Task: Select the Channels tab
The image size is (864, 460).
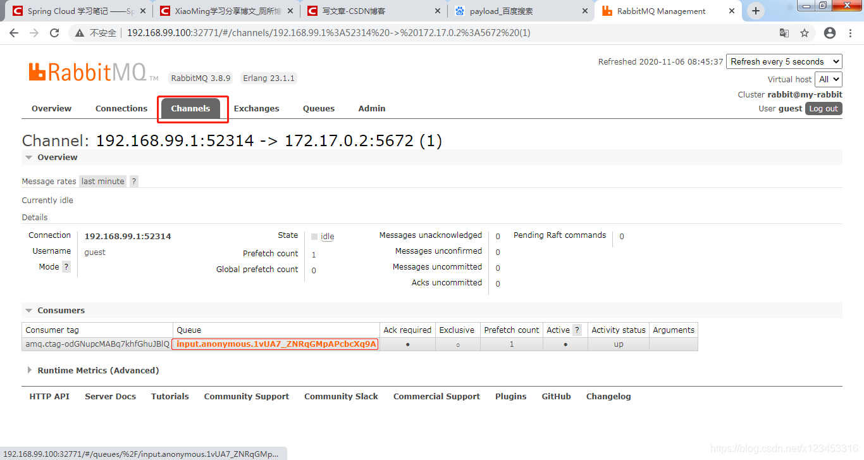Action: 190,108
